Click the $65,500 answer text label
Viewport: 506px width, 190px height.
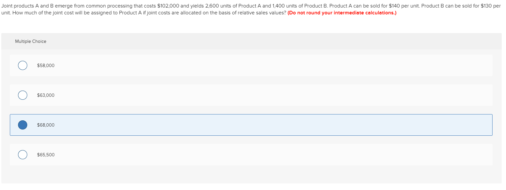coord(46,154)
